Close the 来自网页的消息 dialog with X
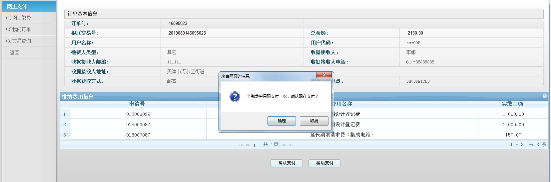Image resolution: width=551 pixels, height=182 pixels. click(x=324, y=75)
